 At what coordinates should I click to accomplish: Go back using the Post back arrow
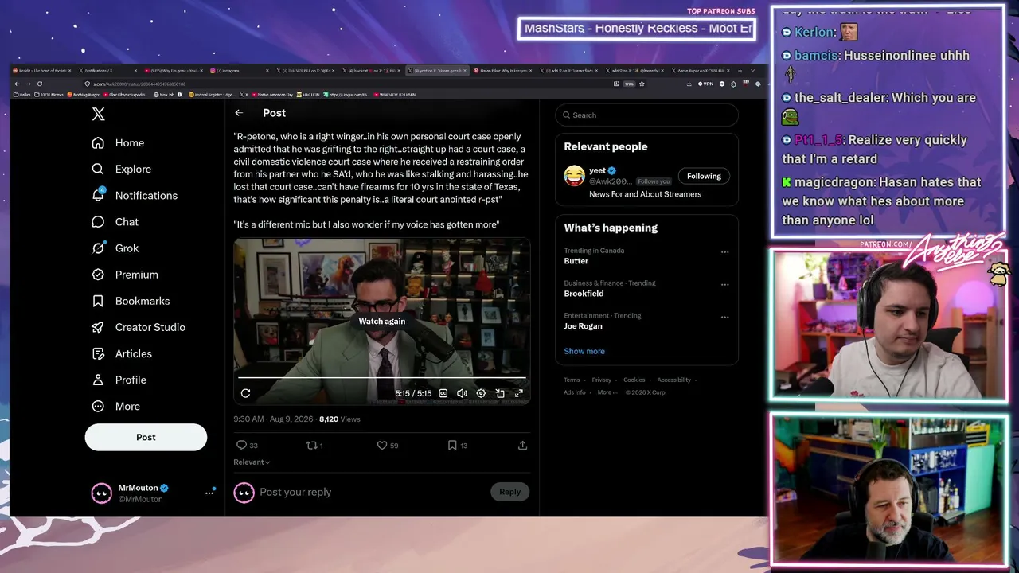tap(239, 113)
